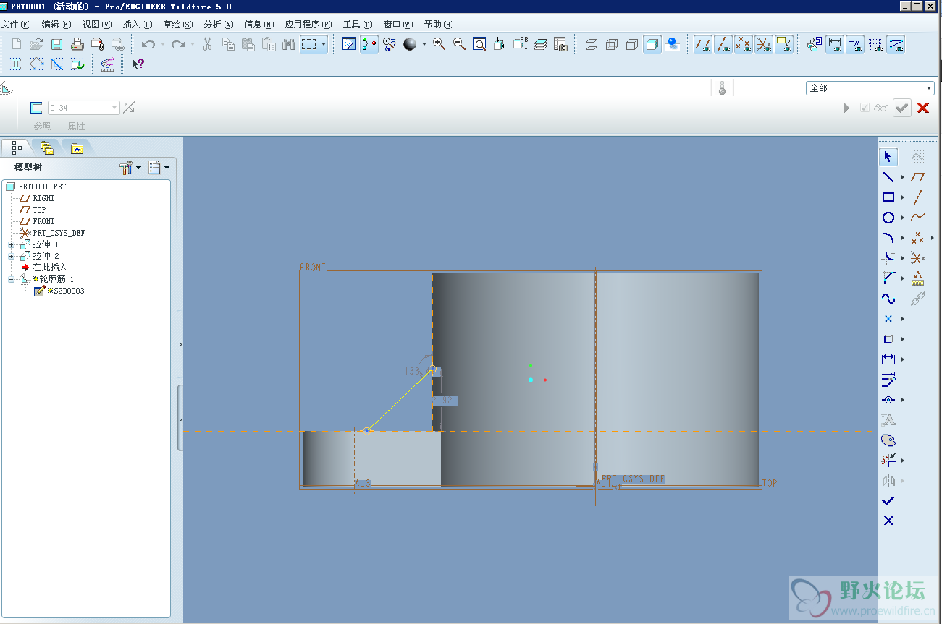The width and height of the screenshot is (942, 624).
Task: Toggle sketch constraints display
Action: pyautogui.click(x=856, y=45)
